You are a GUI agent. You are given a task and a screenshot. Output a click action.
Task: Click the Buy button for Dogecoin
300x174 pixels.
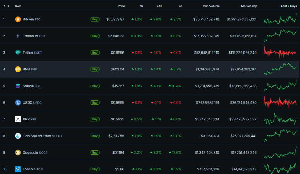[x=95, y=152]
